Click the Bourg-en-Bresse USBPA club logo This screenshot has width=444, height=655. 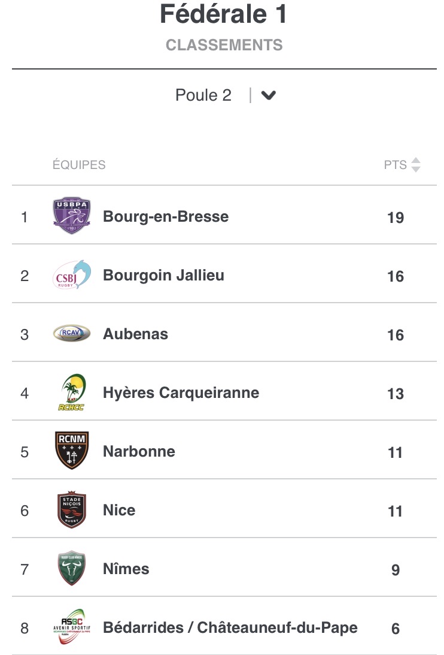(72, 216)
